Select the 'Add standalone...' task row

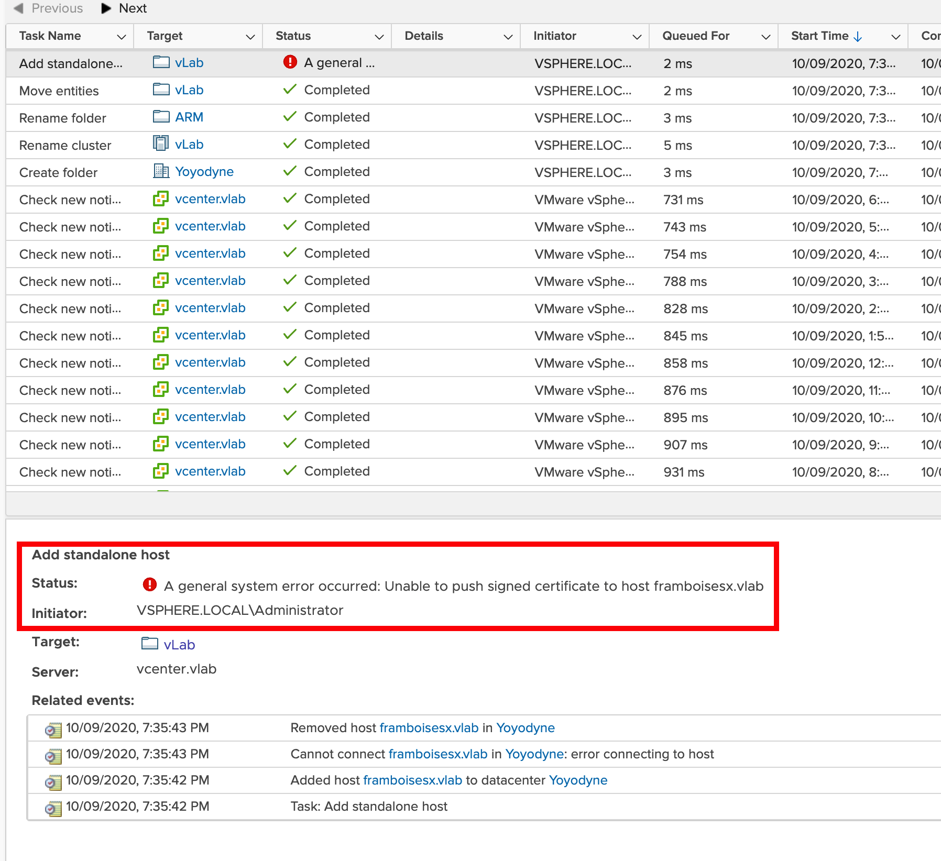[x=473, y=63]
